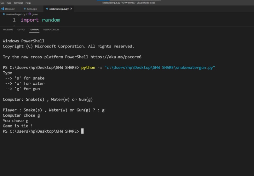Select the snakewatergun.py editor tab
The image size is (254, 176).
point(59,9)
